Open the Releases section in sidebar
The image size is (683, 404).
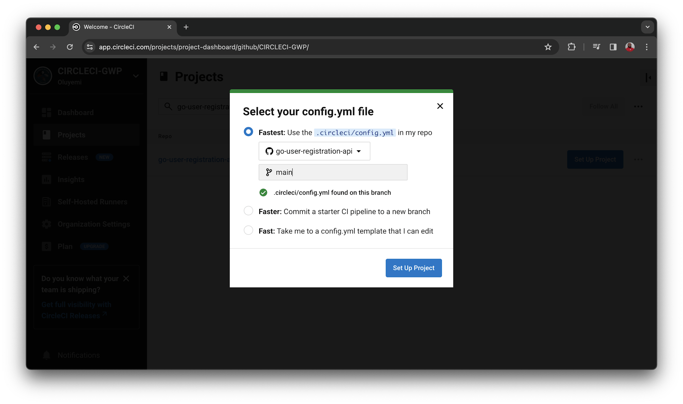point(72,157)
